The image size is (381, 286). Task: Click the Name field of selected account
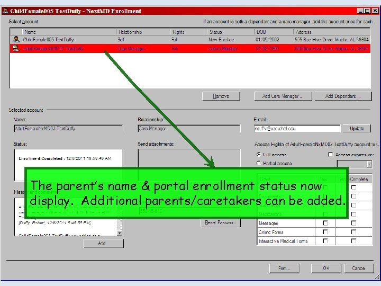[68, 128]
